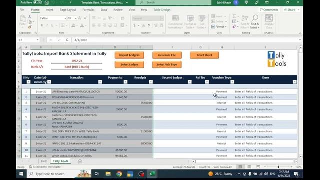The width and height of the screenshot is (320, 180).
Task: Open the Payments column filter dropdown
Action: [125, 82]
